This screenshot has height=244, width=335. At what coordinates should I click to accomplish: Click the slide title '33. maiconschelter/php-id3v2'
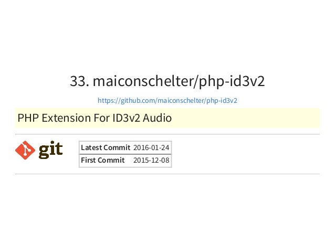(x=167, y=81)
